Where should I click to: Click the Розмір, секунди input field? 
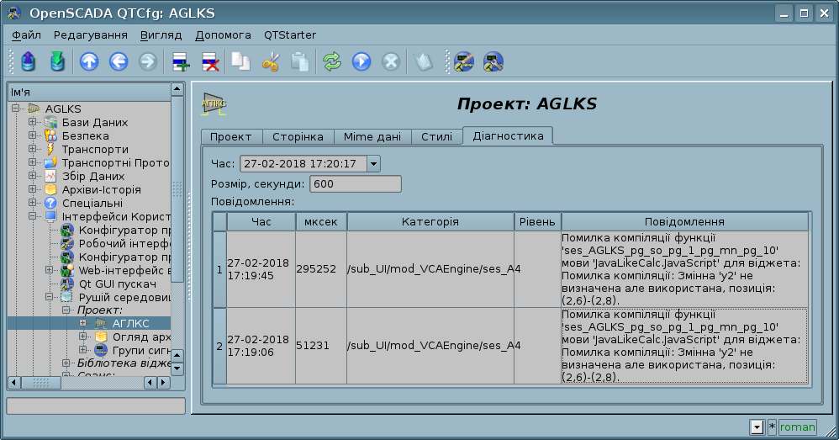point(356,183)
